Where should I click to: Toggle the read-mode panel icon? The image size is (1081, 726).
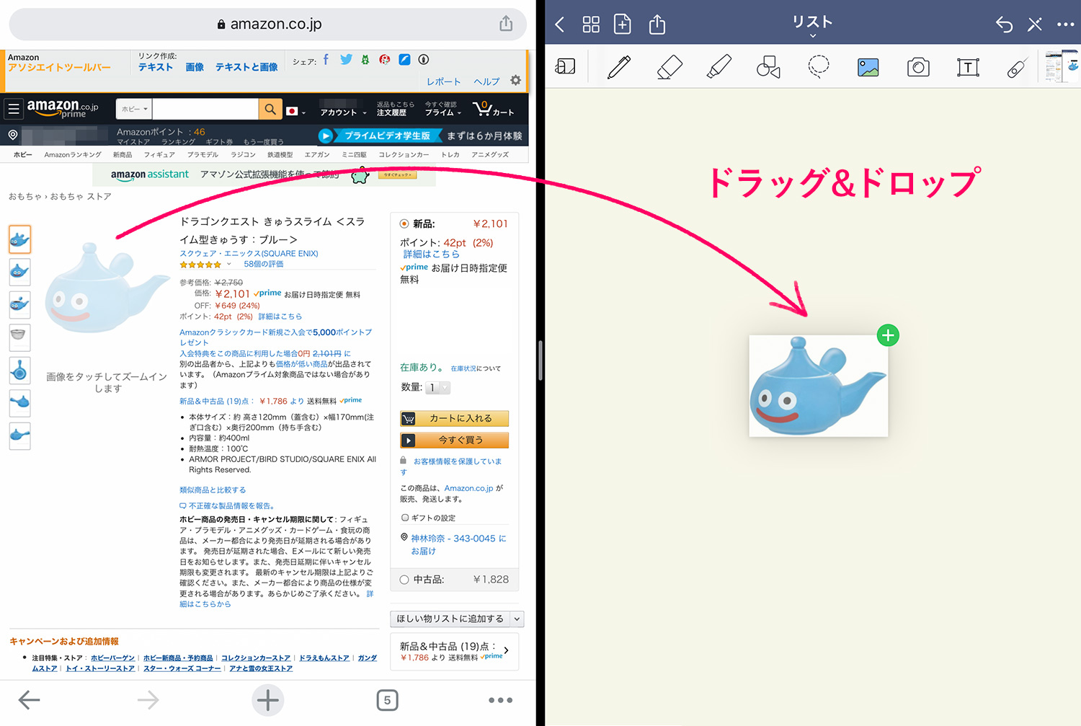pyautogui.click(x=565, y=67)
